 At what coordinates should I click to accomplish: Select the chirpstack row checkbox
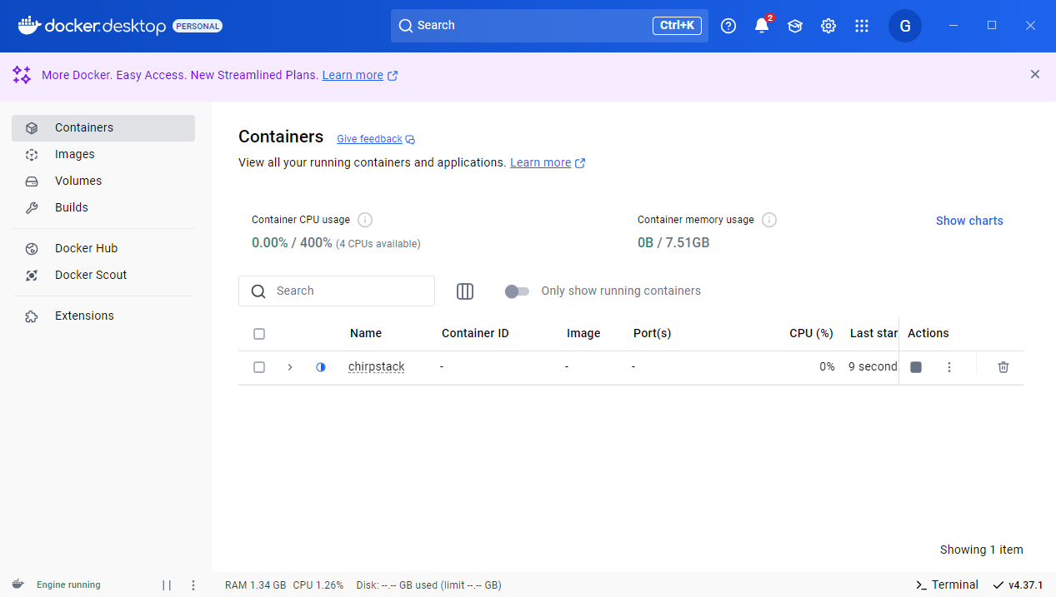pyautogui.click(x=259, y=367)
